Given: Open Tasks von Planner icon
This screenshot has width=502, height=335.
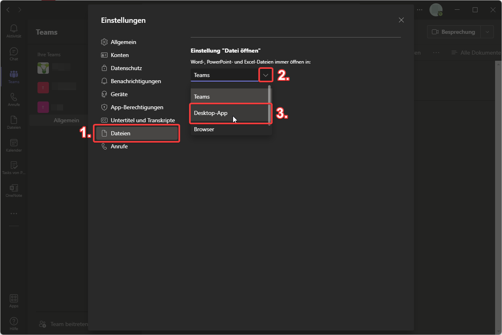Looking at the screenshot, I should (14, 167).
